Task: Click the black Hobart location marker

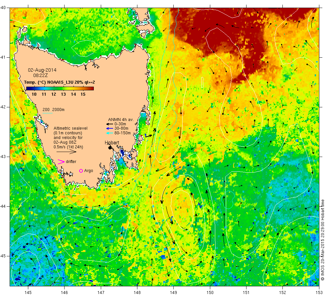Action: (x=110, y=148)
